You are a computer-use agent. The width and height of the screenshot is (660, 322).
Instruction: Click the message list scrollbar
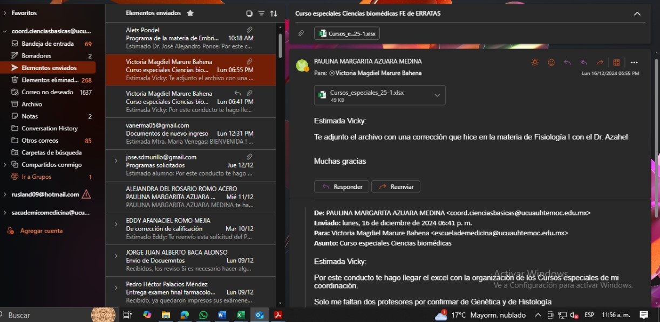[280, 46]
